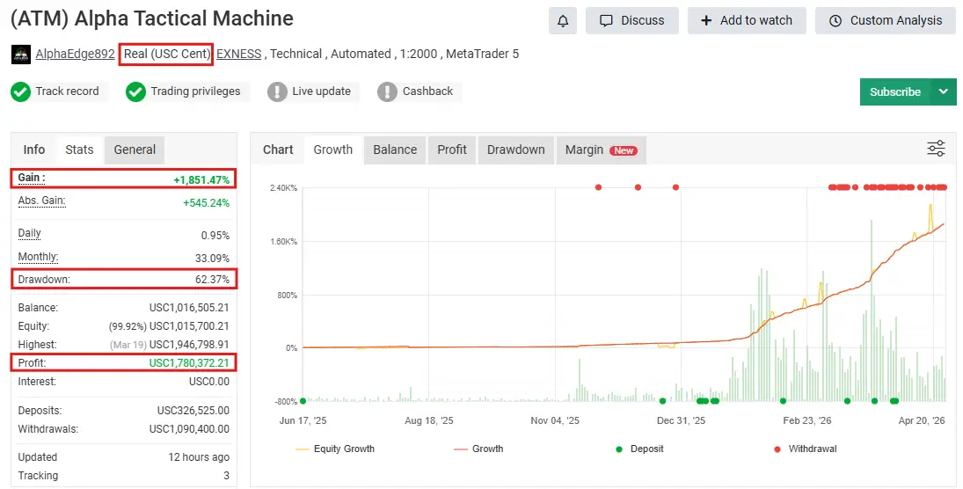Open the General tab
This screenshot has height=489, width=963.
(x=135, y=150)
